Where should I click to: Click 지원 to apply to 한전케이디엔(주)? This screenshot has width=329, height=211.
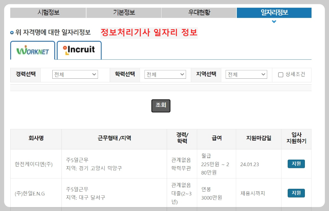point(296,163)
